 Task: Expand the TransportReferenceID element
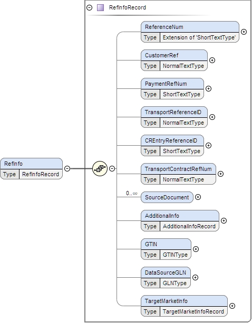pos(212,117)
